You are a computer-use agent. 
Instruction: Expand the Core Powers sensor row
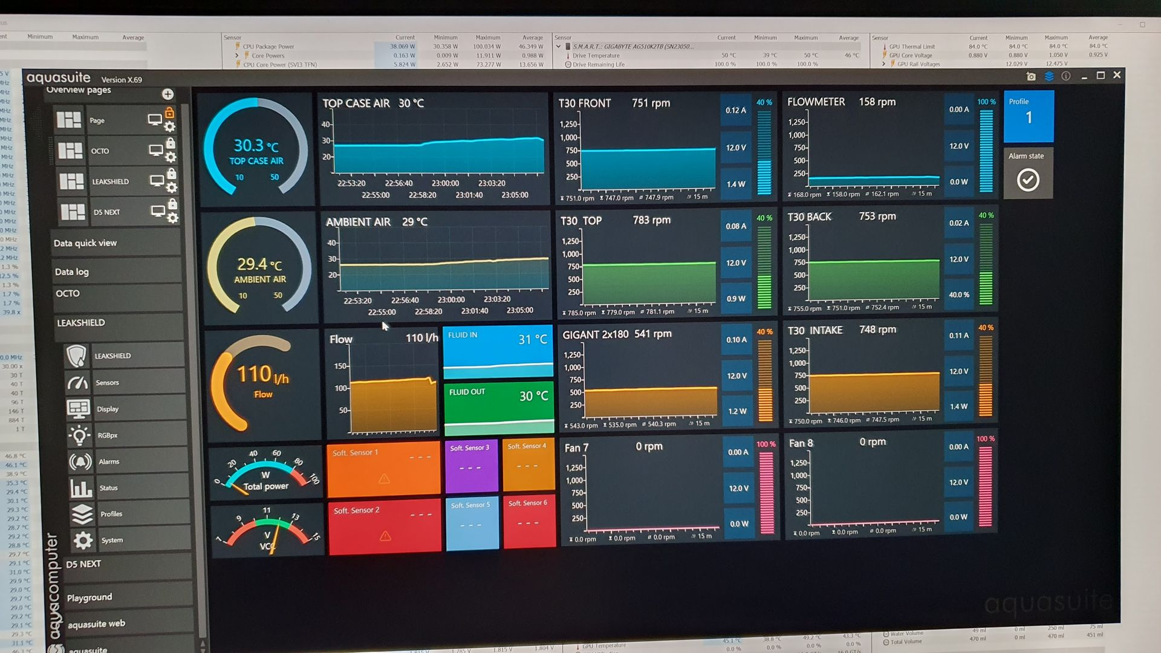coord(237,56)
